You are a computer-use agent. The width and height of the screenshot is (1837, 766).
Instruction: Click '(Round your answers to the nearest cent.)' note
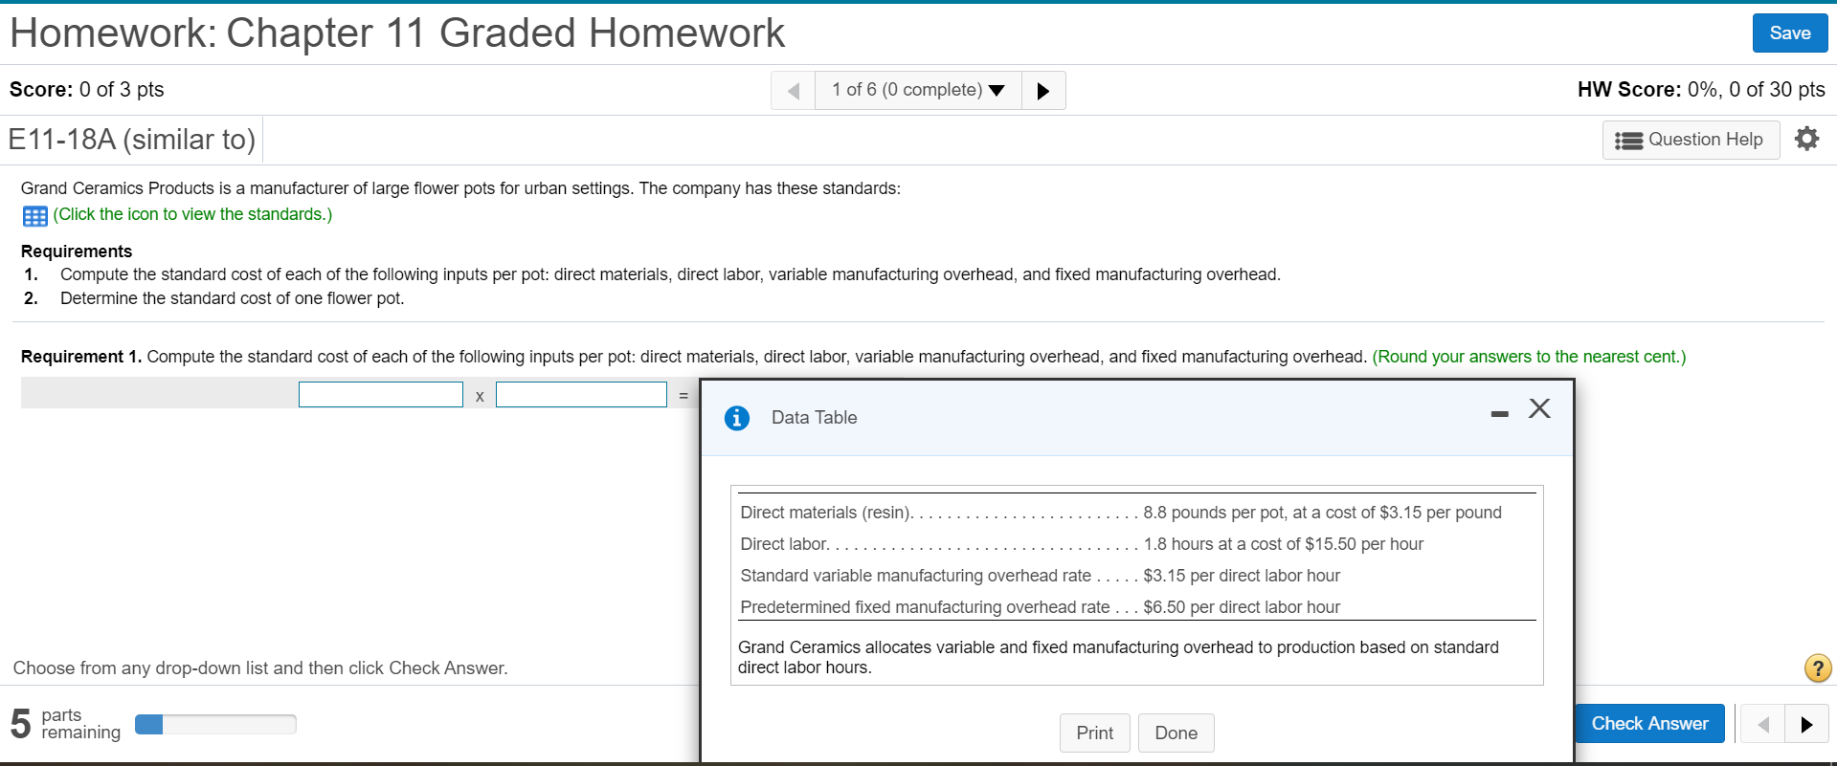click(x=1529, y=357)
